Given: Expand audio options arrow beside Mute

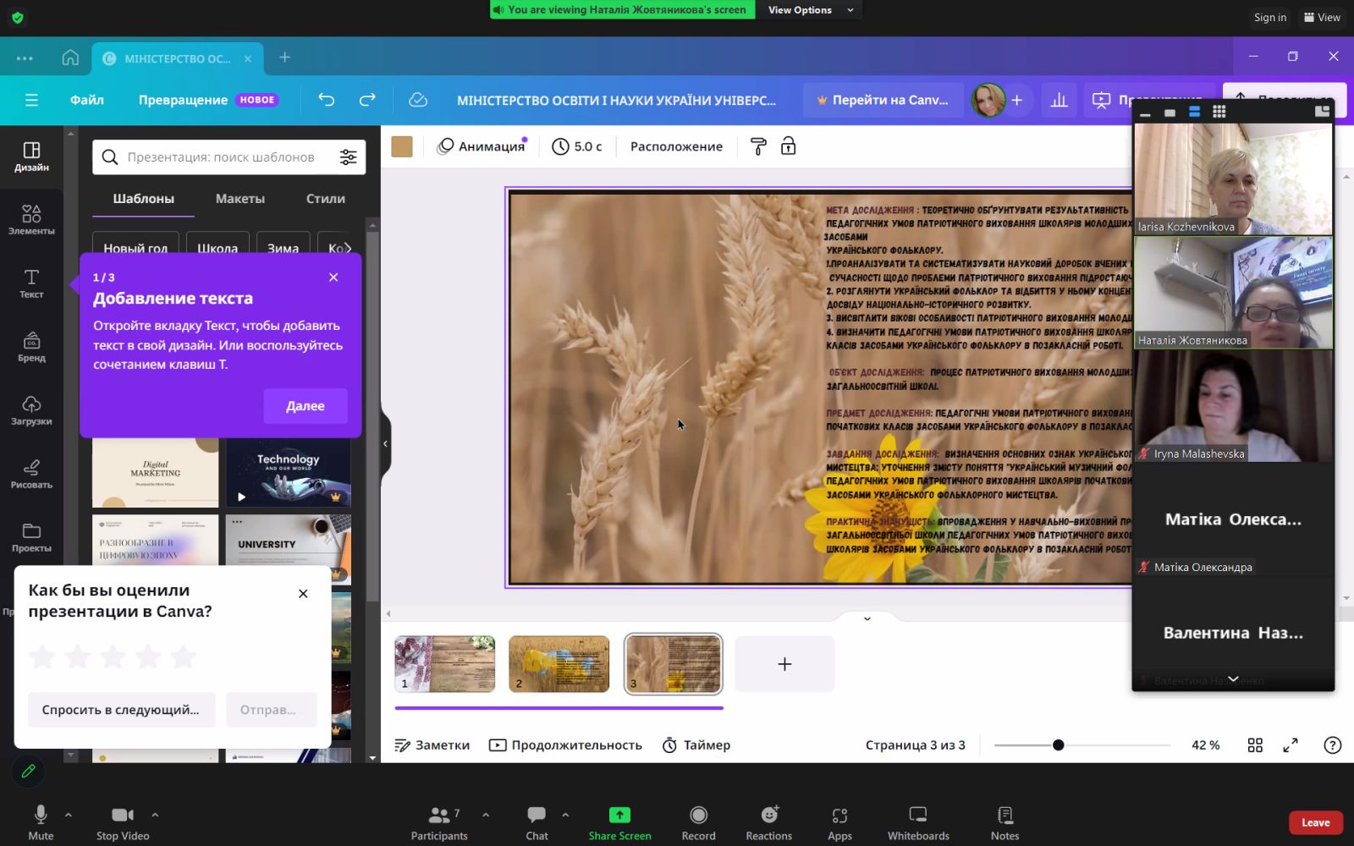Looking at the screenshot, I should click(69, 815).
